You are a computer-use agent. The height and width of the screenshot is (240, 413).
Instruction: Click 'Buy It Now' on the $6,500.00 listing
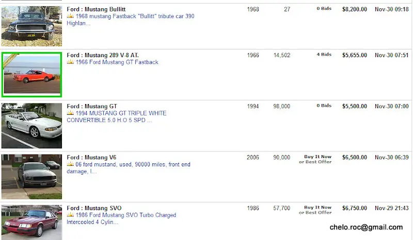(317, 157)
